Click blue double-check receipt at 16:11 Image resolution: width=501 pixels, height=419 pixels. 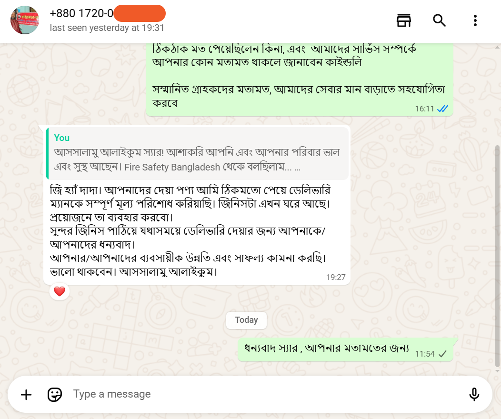(x=443, y=109)
